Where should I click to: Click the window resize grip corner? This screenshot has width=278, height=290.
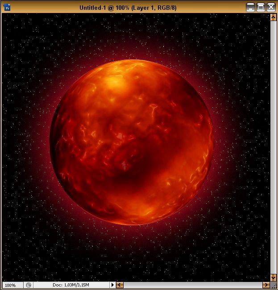[x=274, y=285]
